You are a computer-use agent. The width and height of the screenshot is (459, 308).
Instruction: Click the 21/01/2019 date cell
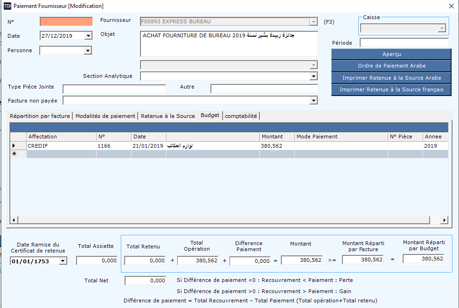[148, 146]
